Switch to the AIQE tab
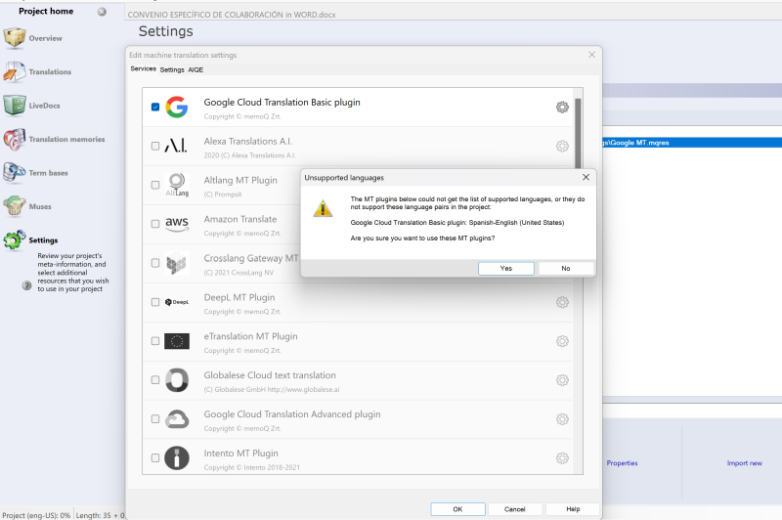 tap(195, 69)
